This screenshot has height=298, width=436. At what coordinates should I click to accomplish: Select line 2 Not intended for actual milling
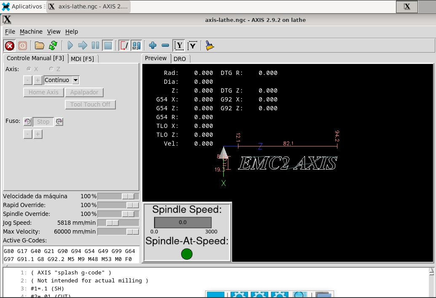(90, 280)
